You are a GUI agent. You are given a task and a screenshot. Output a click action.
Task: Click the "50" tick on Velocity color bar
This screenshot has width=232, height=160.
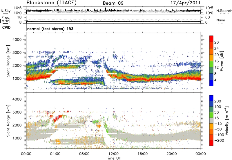216,112
